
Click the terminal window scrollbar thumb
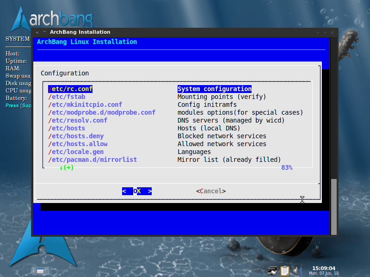click(x=333, y=207)
